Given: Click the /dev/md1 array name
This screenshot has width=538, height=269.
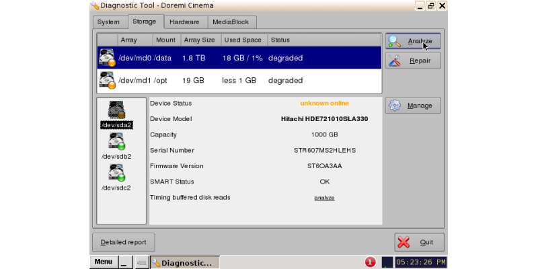Looking at the screenshot, I should coord(135,80).
